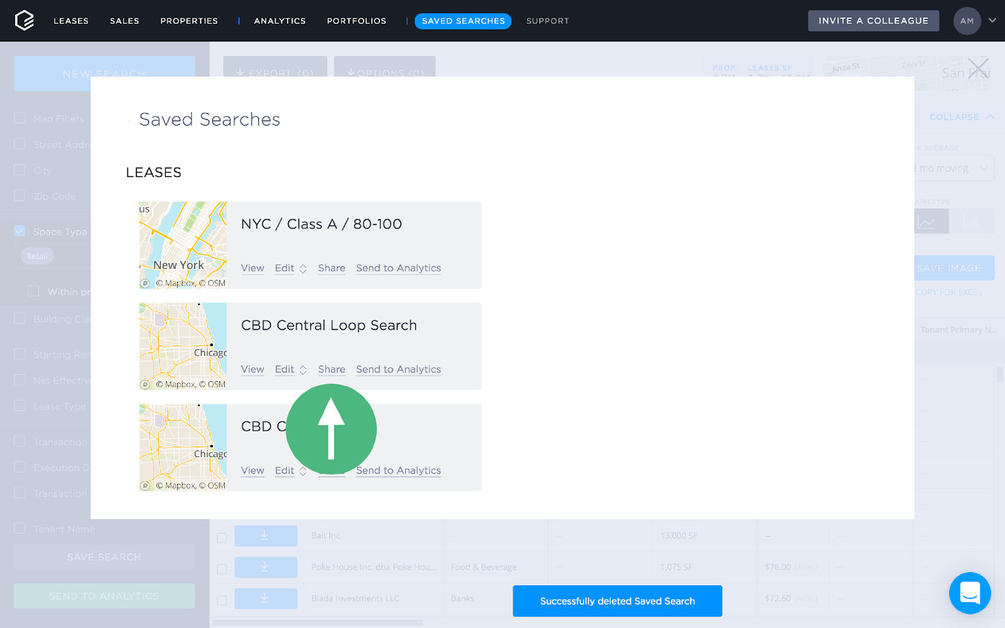
Task: Switch to the Sales tab
Action: [x=124, y=21]
